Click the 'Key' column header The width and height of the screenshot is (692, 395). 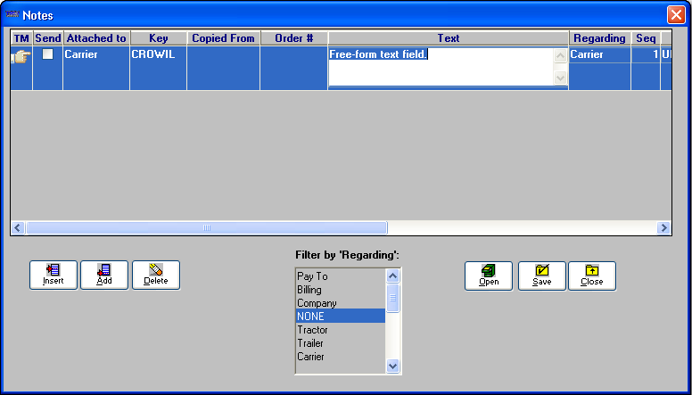point(159,38)
